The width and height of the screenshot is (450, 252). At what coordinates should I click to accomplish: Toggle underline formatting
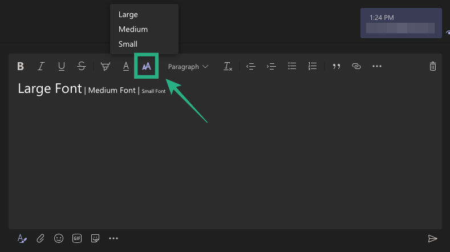pos(61,66)
